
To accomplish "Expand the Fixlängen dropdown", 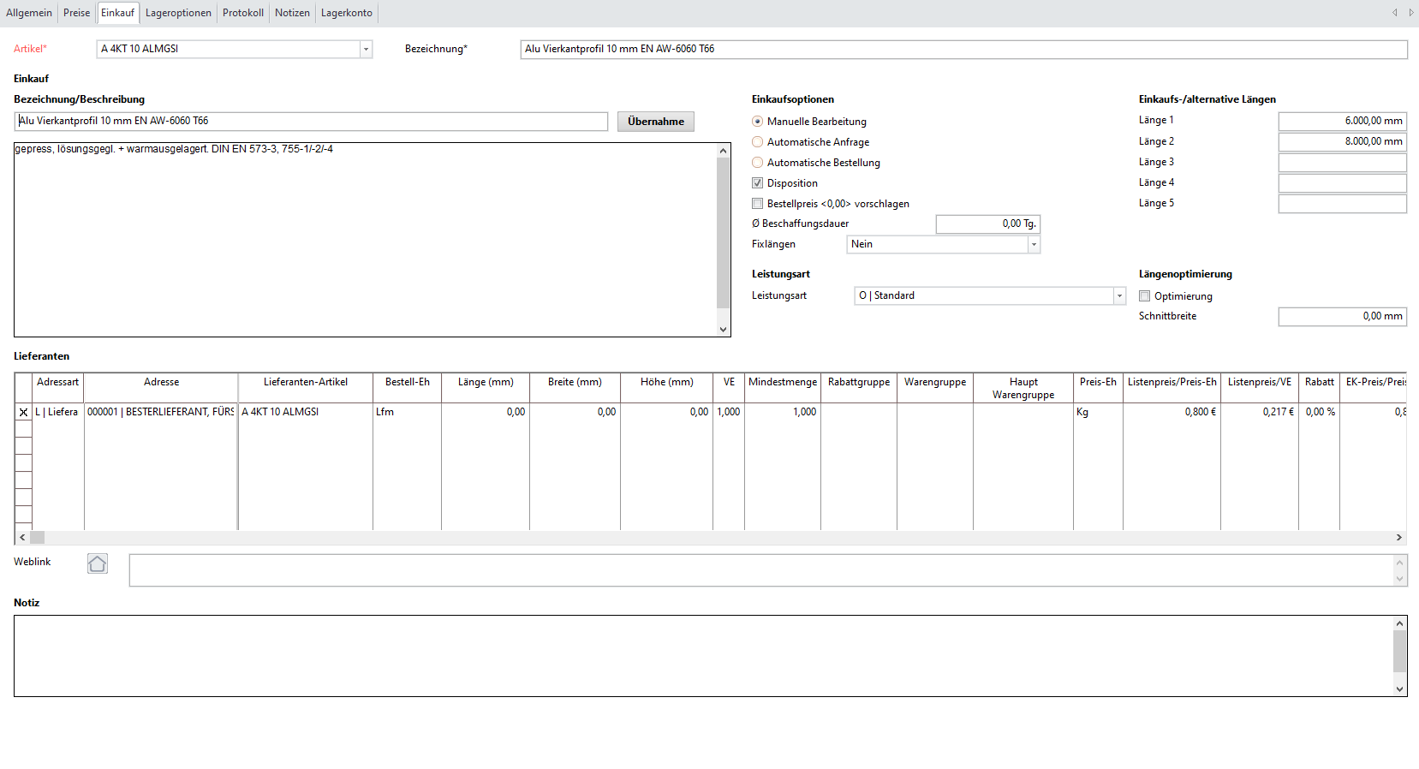I will (1034, 245).
